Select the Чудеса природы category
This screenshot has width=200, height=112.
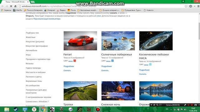click(33, 68)
